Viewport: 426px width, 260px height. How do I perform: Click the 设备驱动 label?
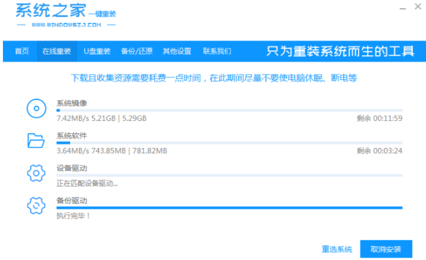coord(72,168)
